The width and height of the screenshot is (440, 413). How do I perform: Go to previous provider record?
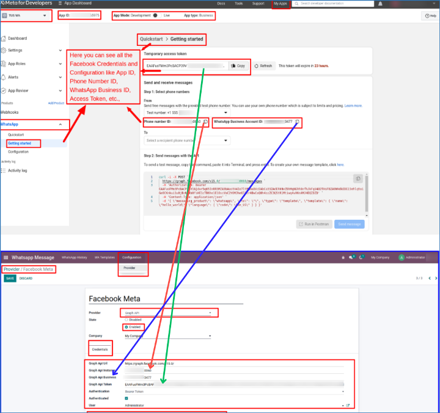click(430, 278)
